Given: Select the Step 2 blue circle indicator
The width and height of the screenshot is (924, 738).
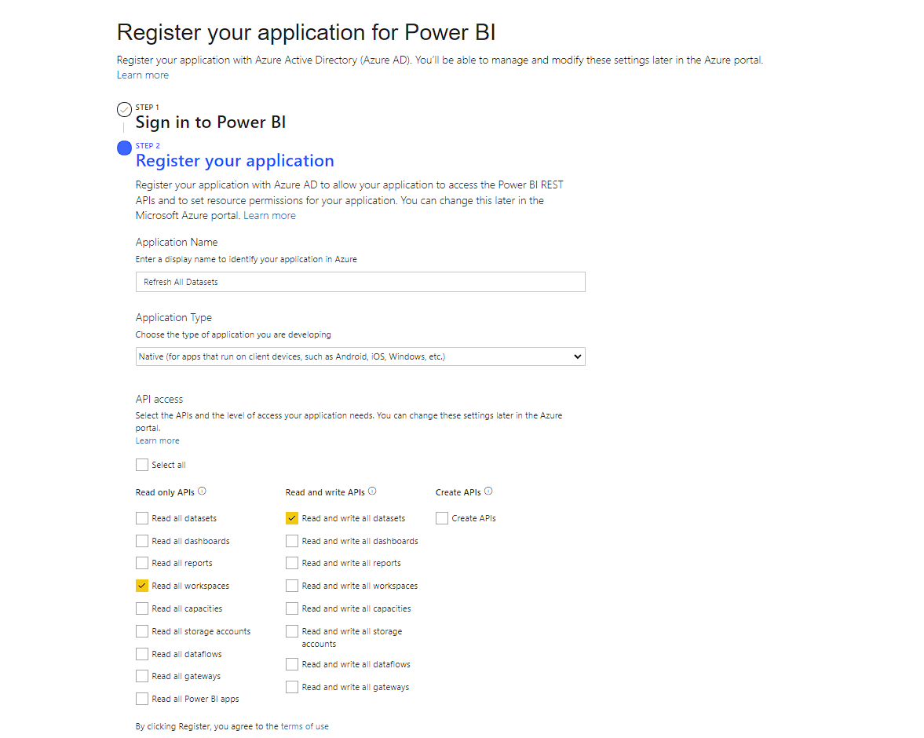Looking at the screenshot, I should pos(124,148).
